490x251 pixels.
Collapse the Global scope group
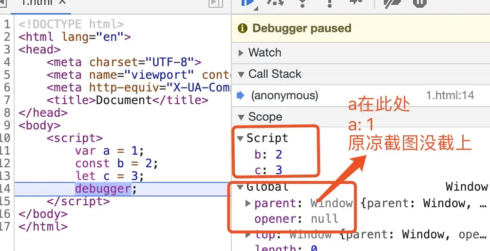click(240, 187)
